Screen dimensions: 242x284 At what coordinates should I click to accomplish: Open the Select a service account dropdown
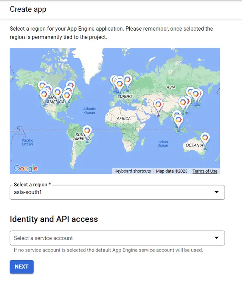pos(117,238)
